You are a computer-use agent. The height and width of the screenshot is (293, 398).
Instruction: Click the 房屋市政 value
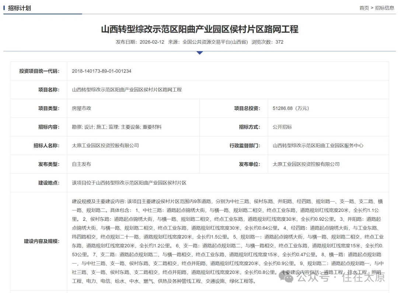81,108
